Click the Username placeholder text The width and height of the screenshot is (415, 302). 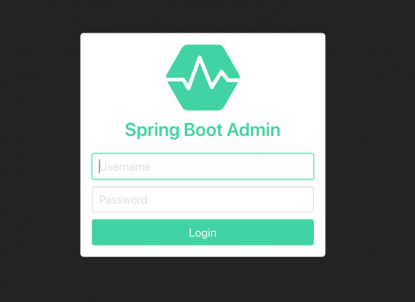(x=125, y=167)
